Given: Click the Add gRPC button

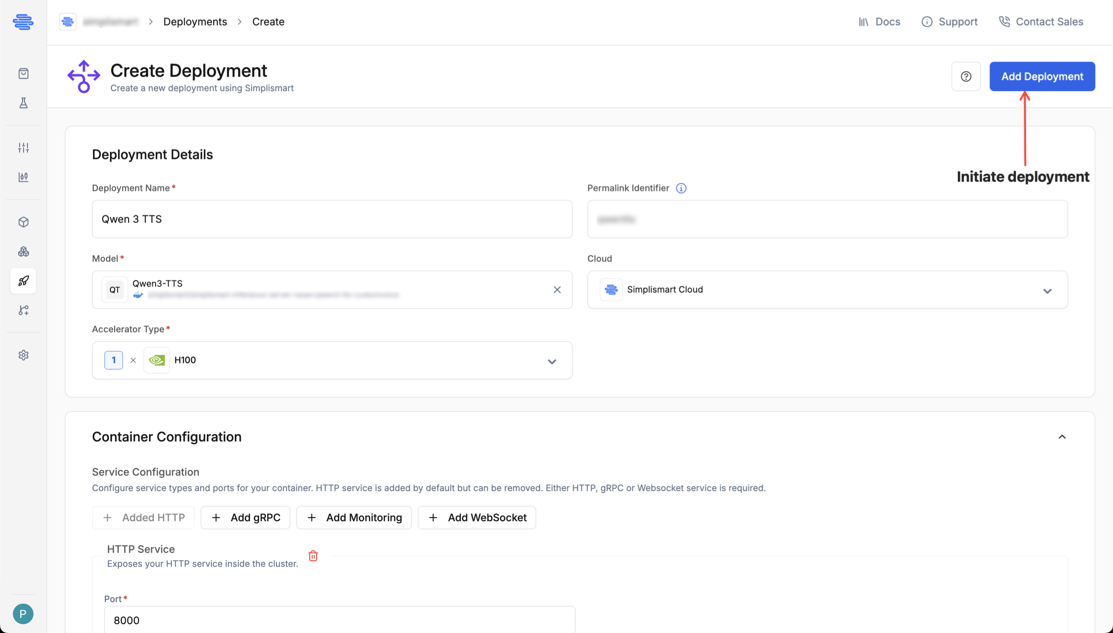Looking at the screenshot, I should click(x=245, y=518).
